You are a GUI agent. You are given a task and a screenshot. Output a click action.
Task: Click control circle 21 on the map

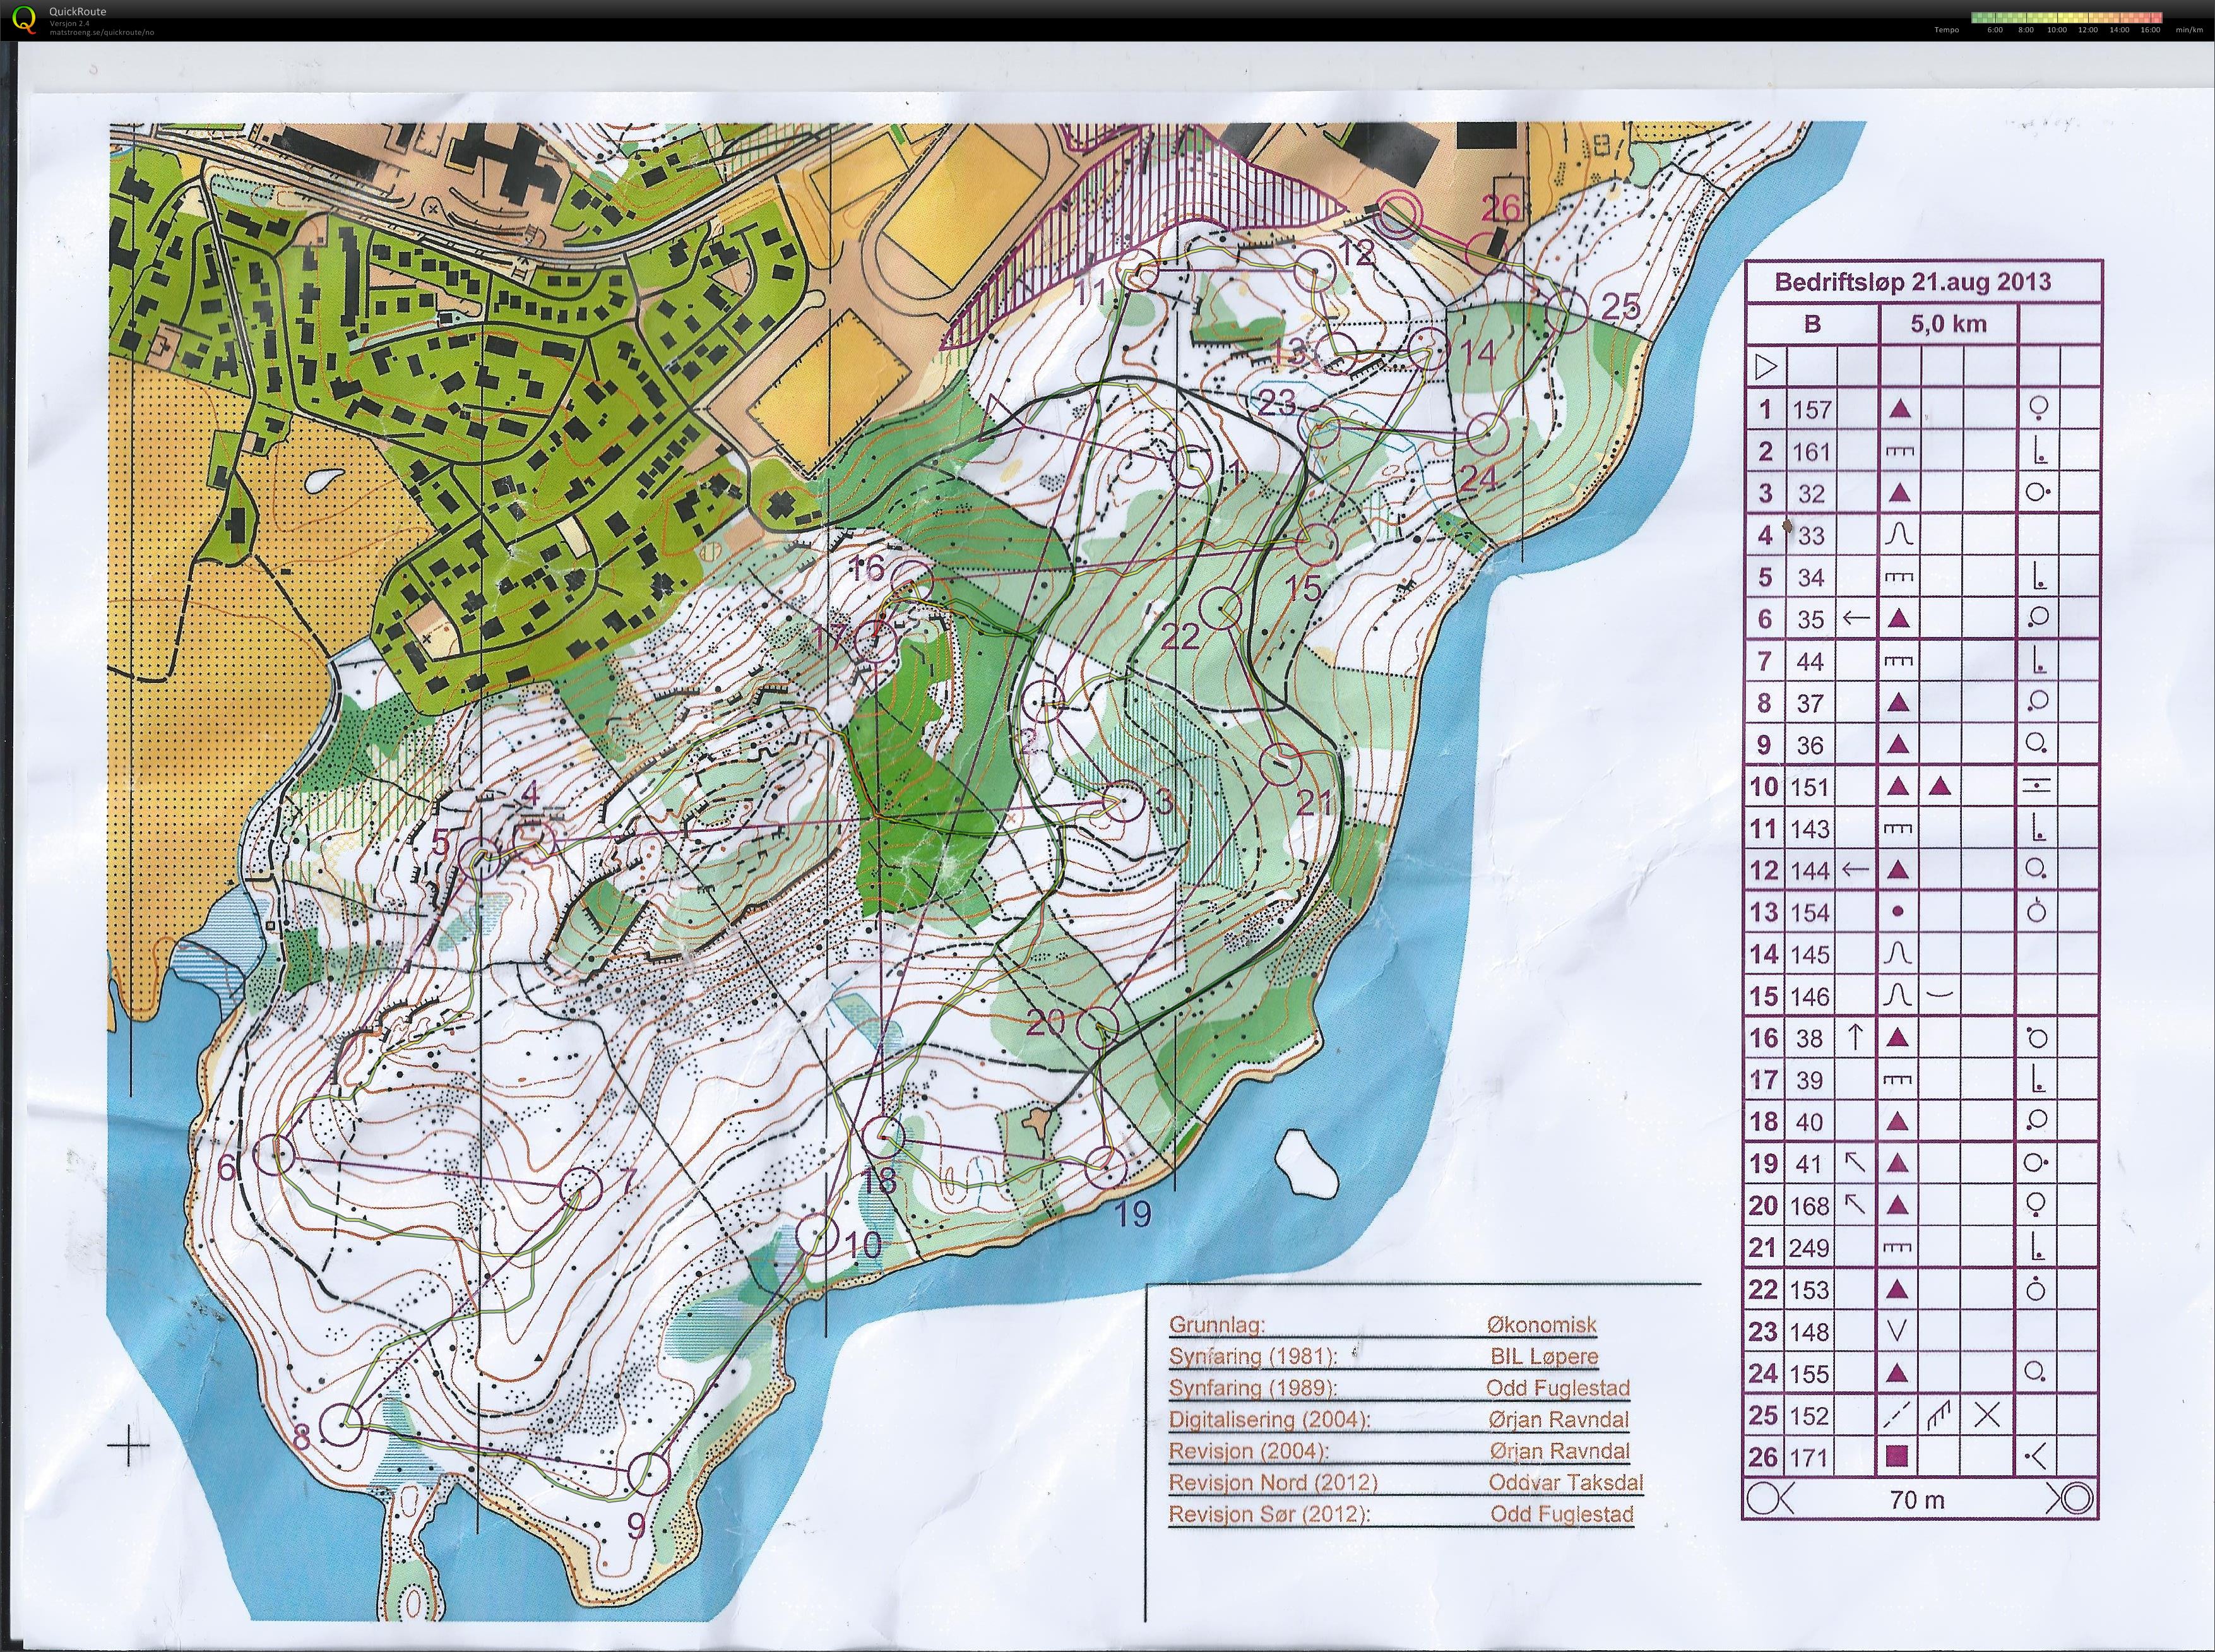(x=1280, y=764)
